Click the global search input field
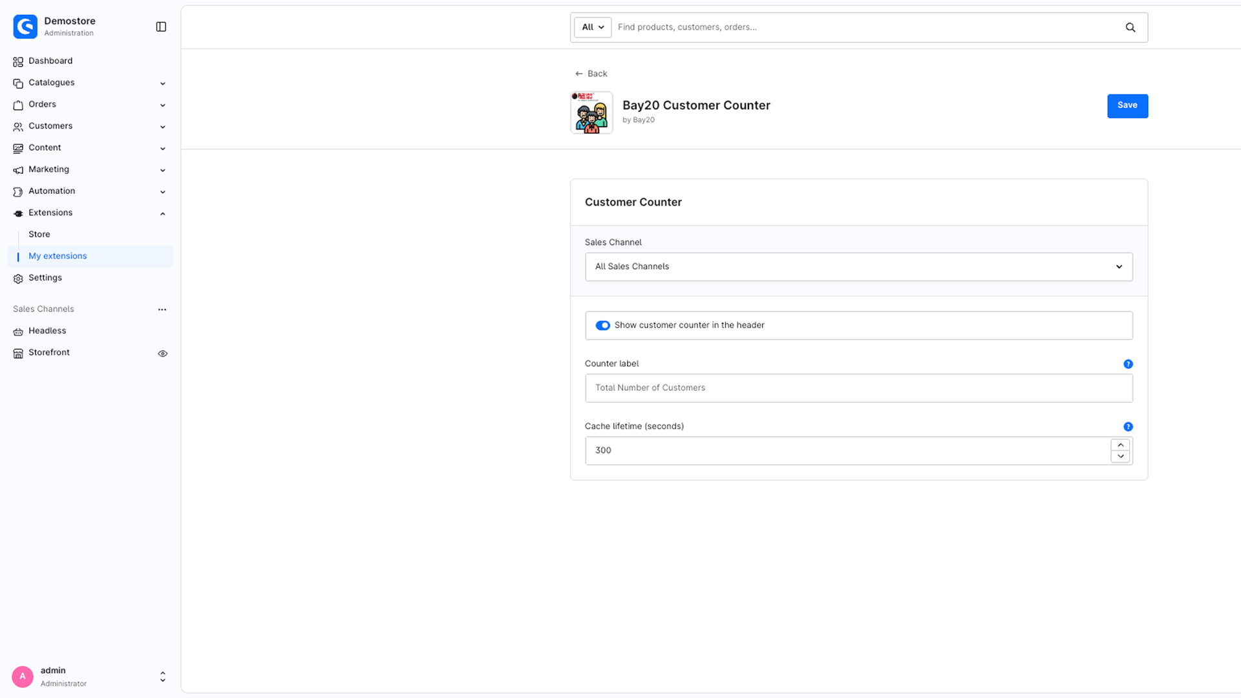Screen dimensions: 1241x698 pyautogui.click(x=866, y=27)
